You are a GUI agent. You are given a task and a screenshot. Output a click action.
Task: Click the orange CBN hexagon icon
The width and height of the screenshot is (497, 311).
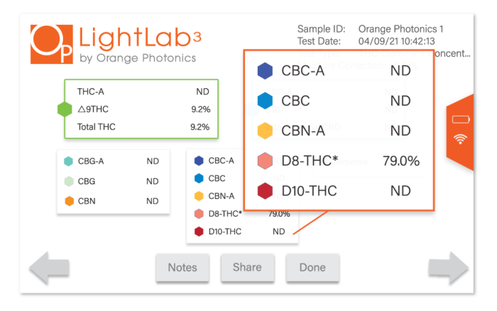click(70, 201)
